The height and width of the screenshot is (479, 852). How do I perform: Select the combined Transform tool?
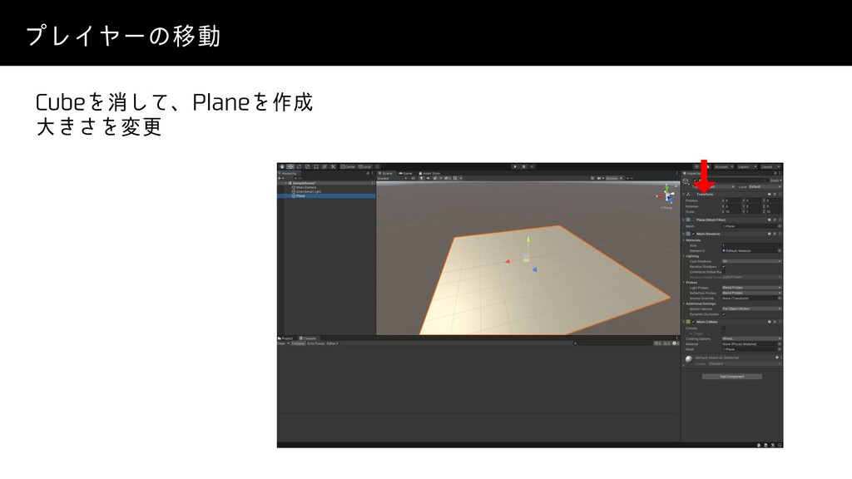(324, 166)
